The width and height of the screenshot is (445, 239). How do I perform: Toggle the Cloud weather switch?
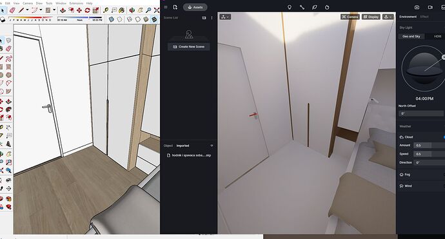[444, 137]
